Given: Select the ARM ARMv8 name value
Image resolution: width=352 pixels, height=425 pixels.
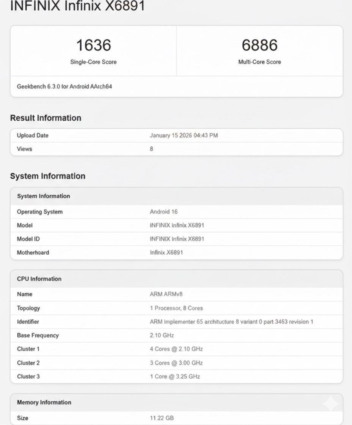Looking at the screenshot, I should (x=163, y=294).
